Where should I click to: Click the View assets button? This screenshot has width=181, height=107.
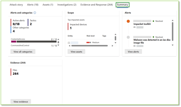[x=76, y=52]
